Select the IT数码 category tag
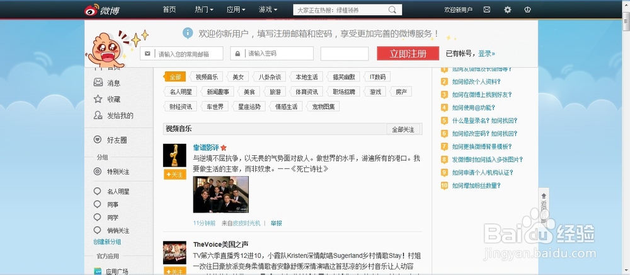Viewport: 630px width, 275px height. tap(377, 77)
